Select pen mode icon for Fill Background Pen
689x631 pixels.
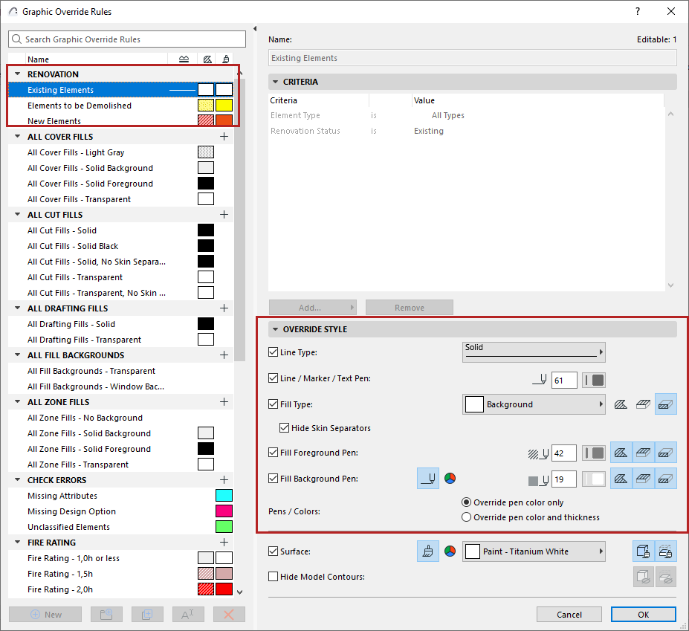428,479
